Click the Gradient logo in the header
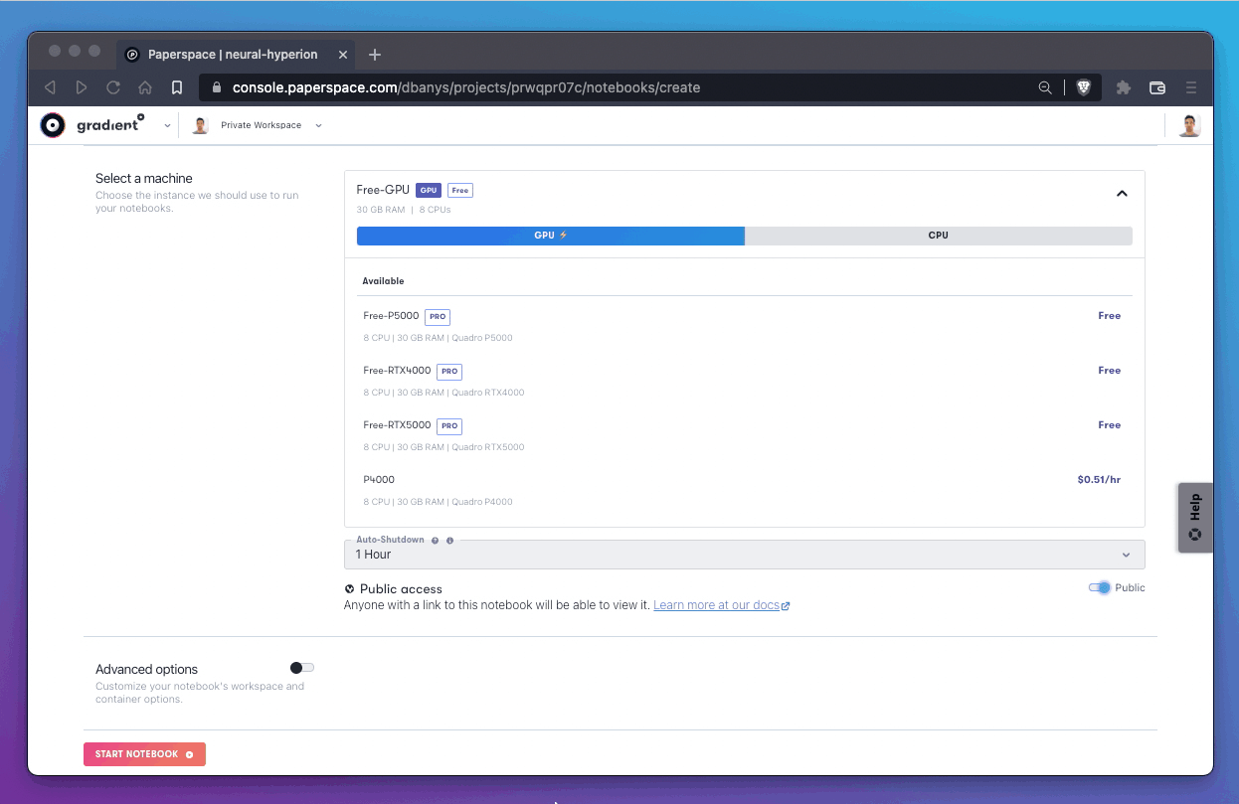This screenshot has width=1239, height=804. 52,125
